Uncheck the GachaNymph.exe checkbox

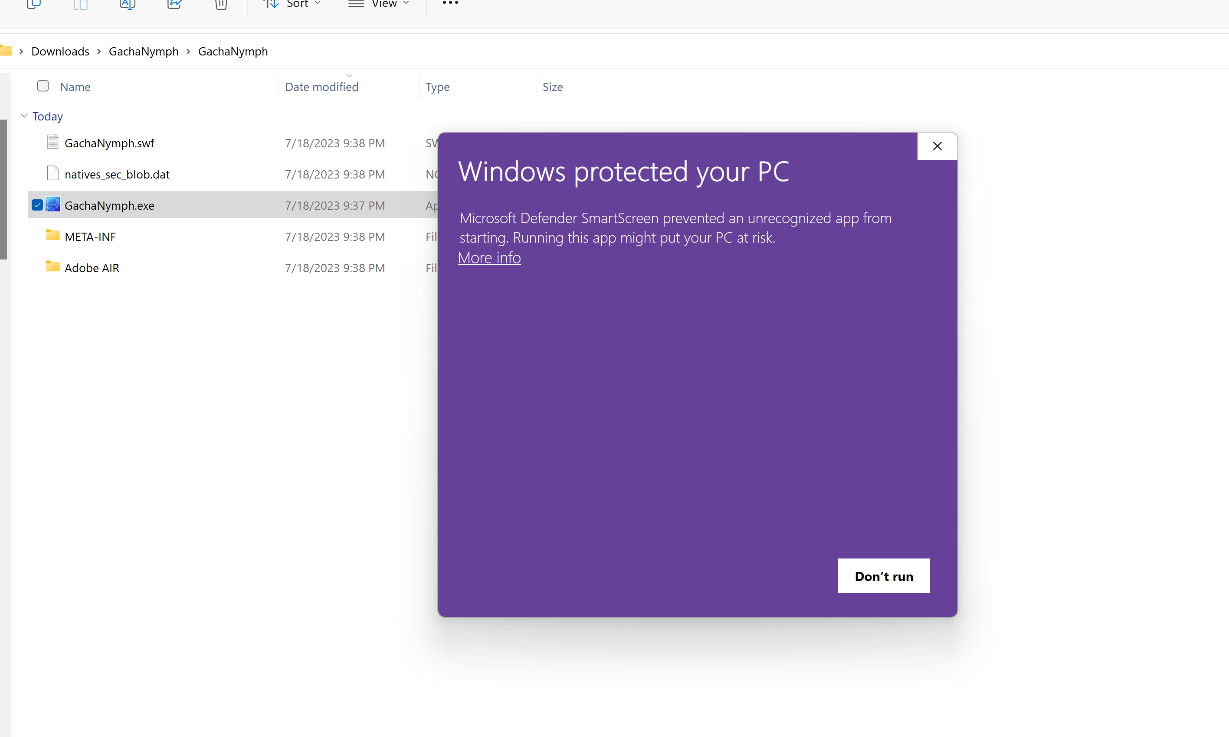(37, 205)
